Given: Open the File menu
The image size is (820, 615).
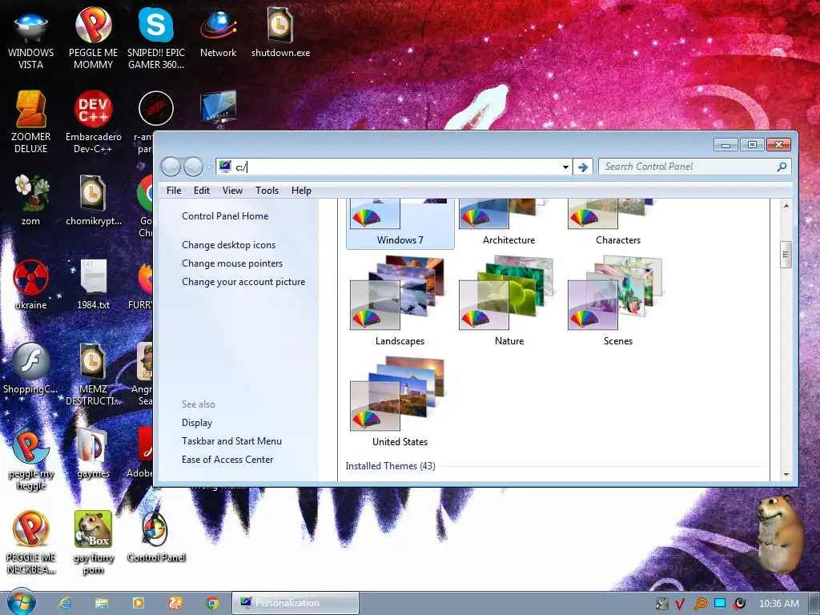Looking at the screenshot, I should point(174,191).
